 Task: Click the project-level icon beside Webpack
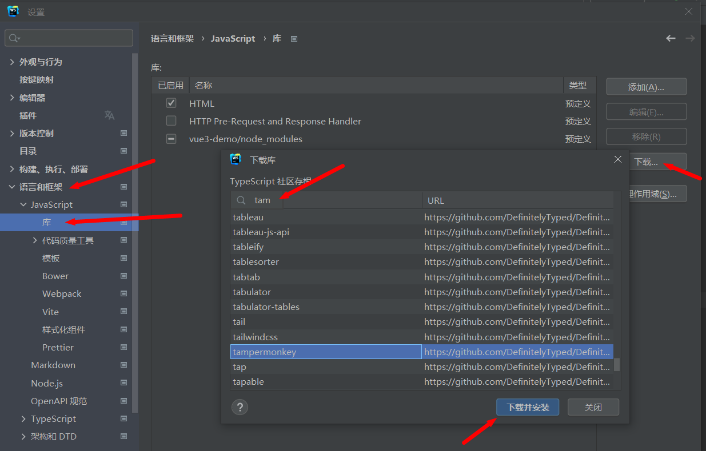coord(123,293)
